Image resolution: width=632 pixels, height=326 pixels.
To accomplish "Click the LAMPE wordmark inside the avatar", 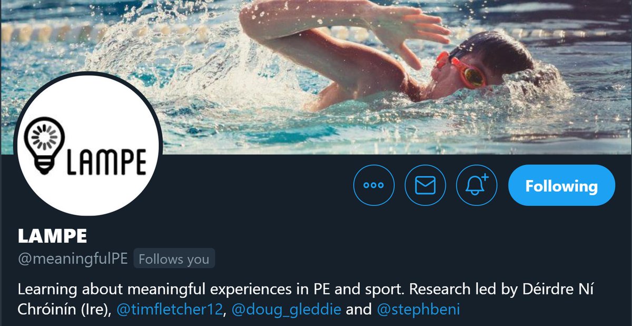I will [x=105, y=160].
